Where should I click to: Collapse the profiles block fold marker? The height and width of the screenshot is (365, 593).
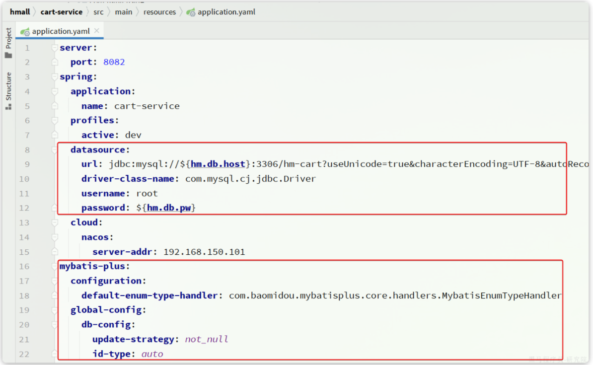click(55, 120)
